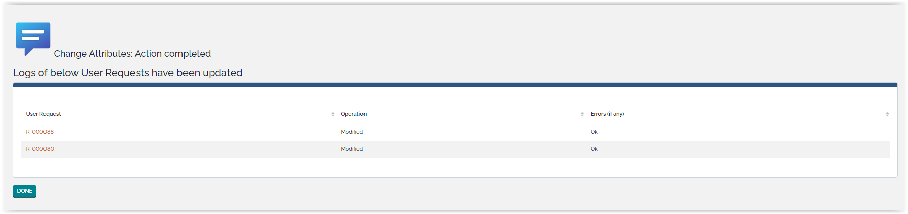Click the User Request column header

point(43,114)
